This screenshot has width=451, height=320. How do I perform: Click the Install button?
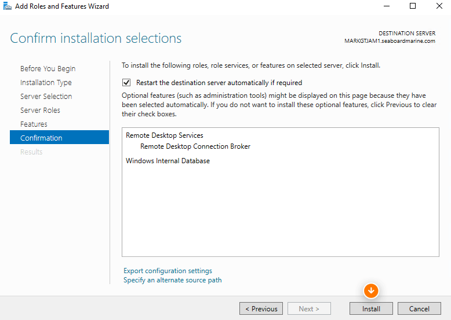click(371, 308)
